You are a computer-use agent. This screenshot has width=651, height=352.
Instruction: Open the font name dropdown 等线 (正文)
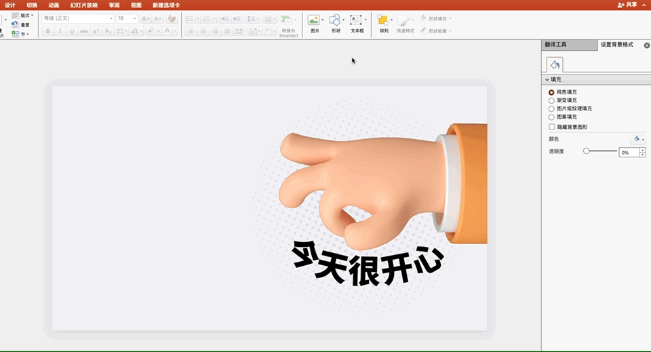pos(78,19)
